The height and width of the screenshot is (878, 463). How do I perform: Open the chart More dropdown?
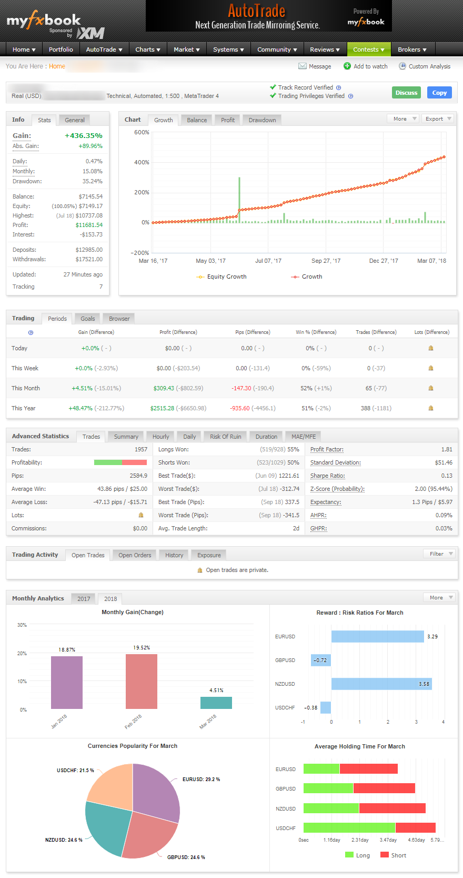click(402, 119)
